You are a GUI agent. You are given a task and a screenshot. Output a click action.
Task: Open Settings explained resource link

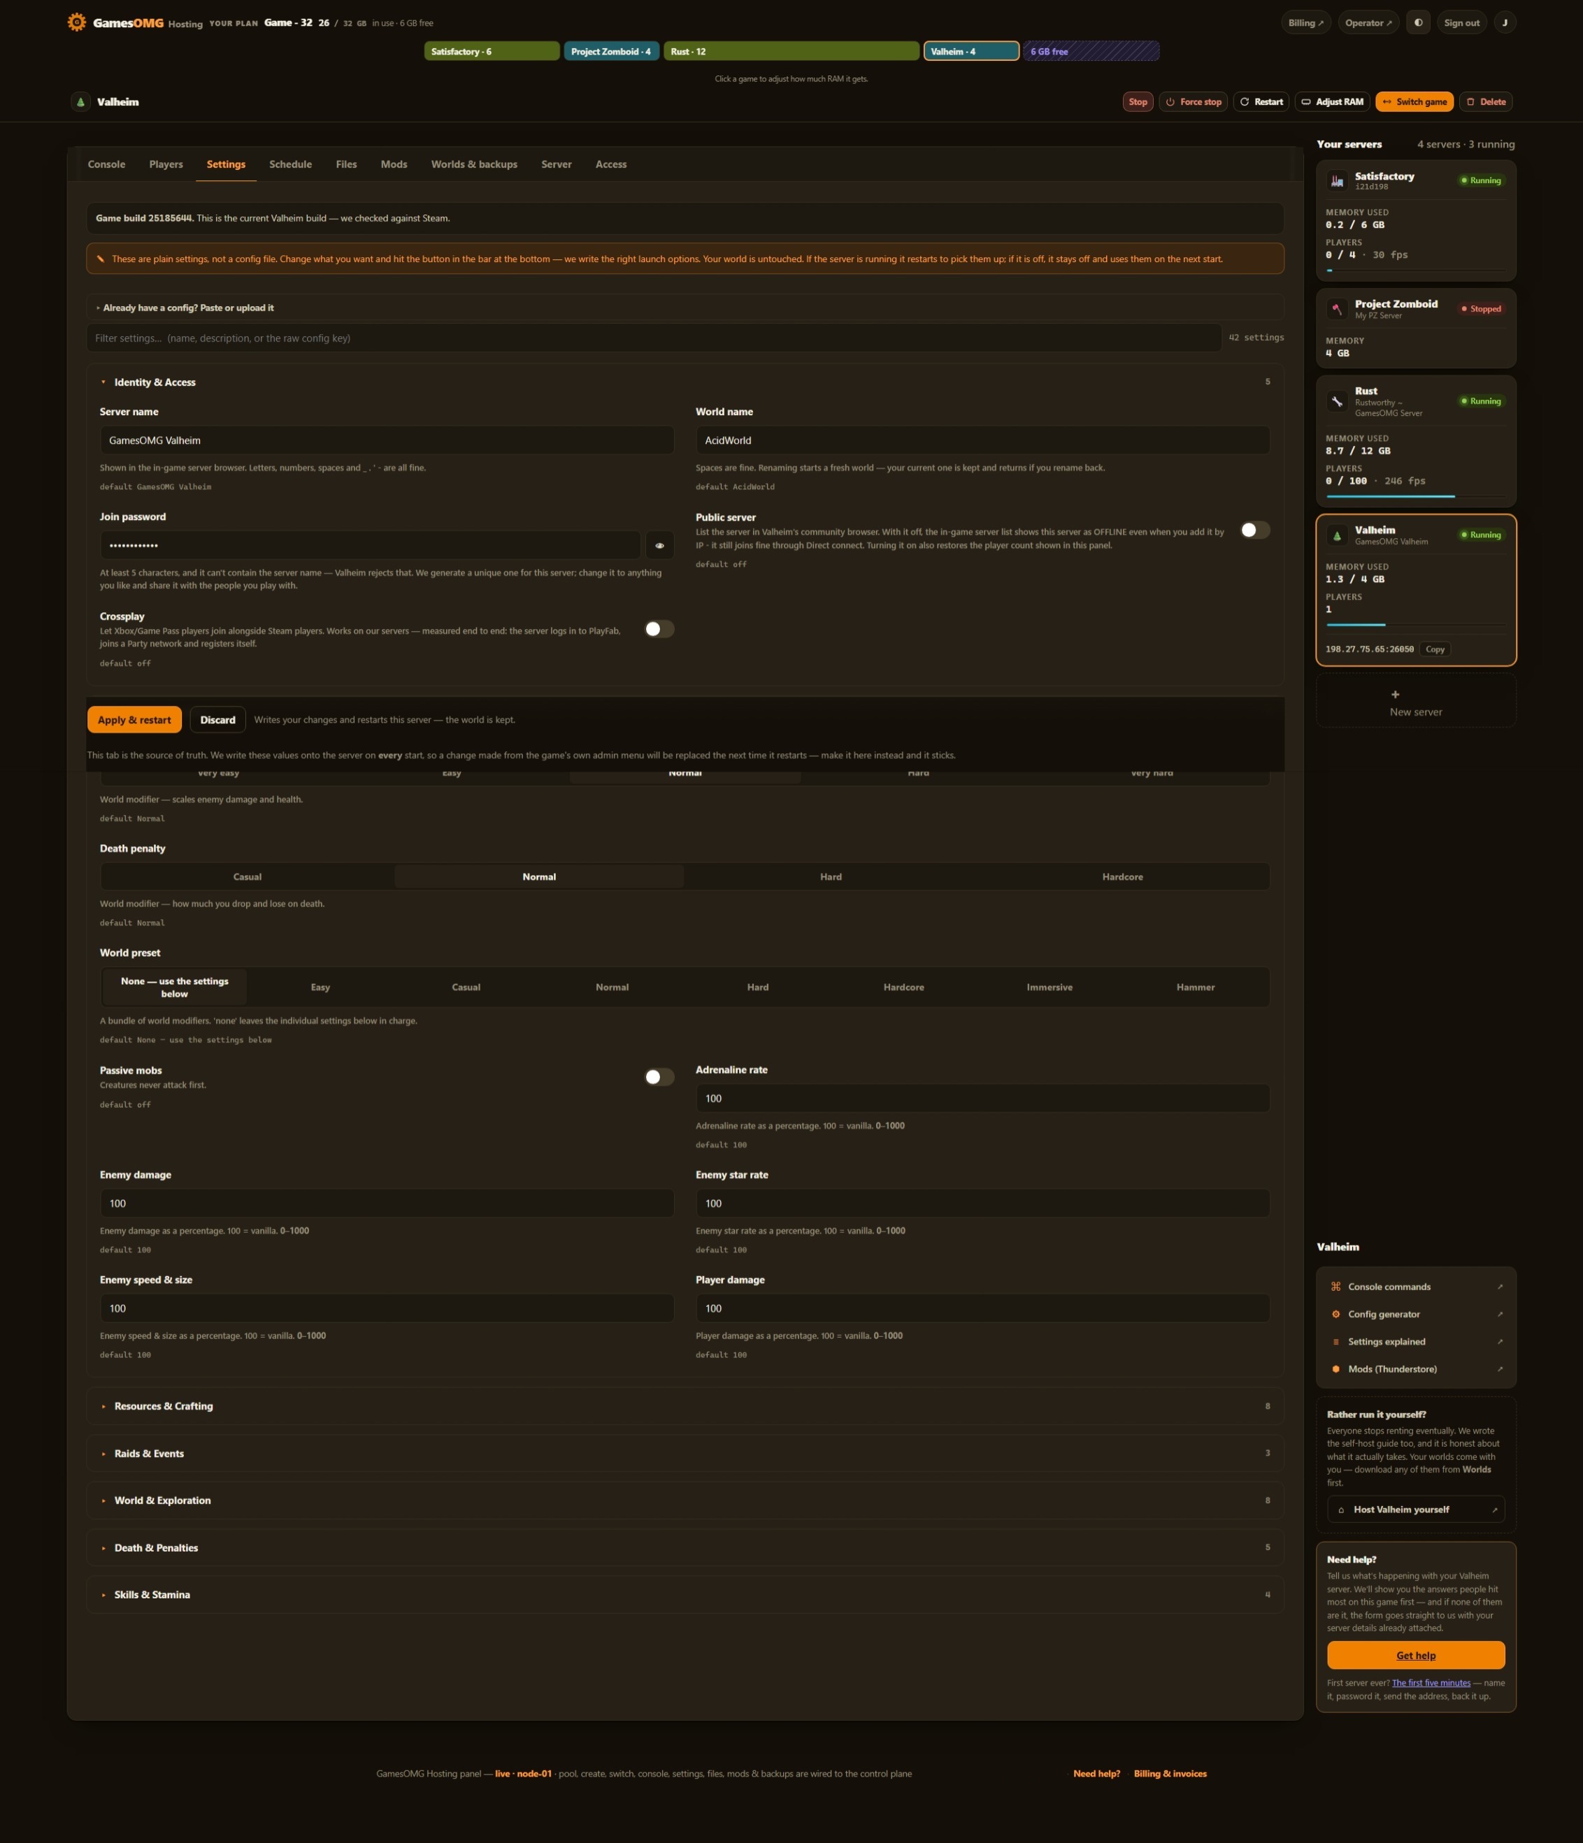point(1416,1341)
